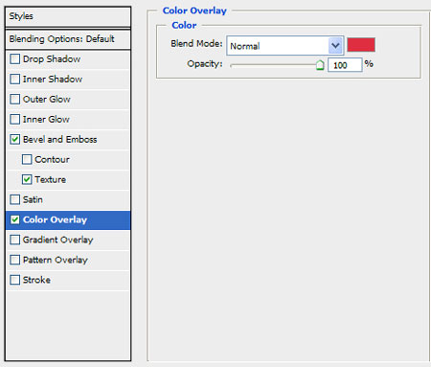Screen dimensions: 431x367
Task: Open Drop Shadow settings label
Action: tap(52, 59)
